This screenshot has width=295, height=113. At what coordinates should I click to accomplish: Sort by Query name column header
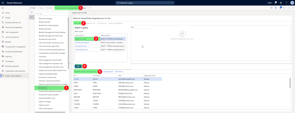coord(87,35)
